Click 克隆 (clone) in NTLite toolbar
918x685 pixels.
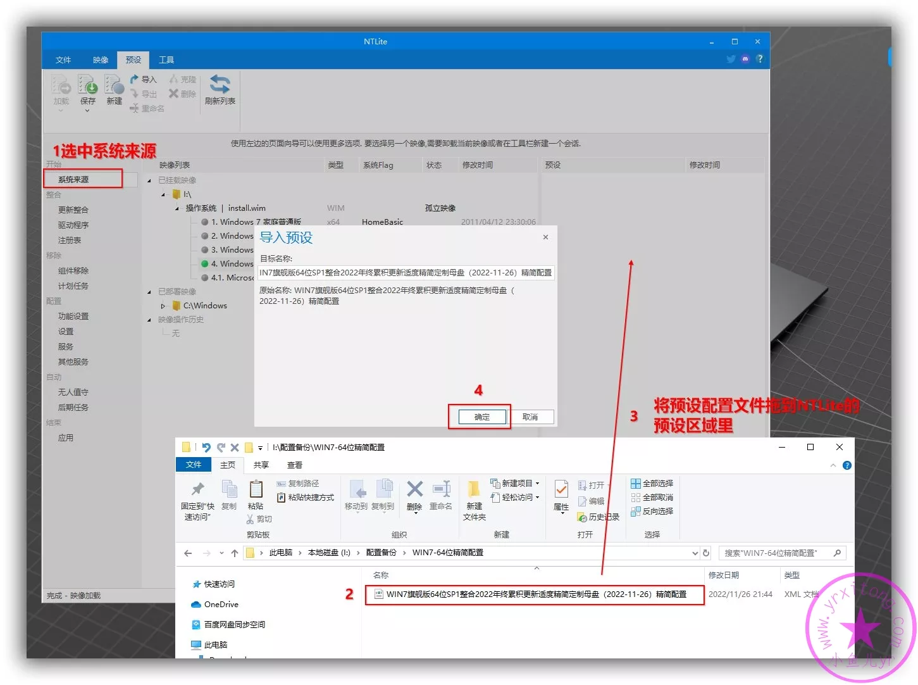(x=183, y=79)
